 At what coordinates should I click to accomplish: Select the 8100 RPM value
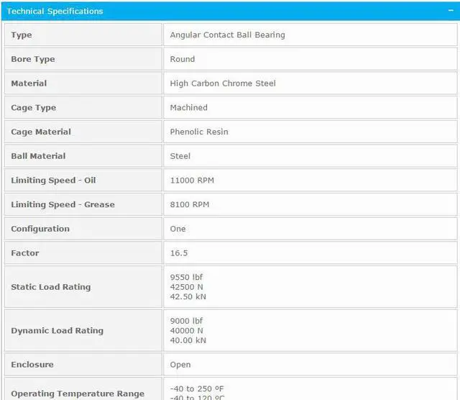point(190,204)
